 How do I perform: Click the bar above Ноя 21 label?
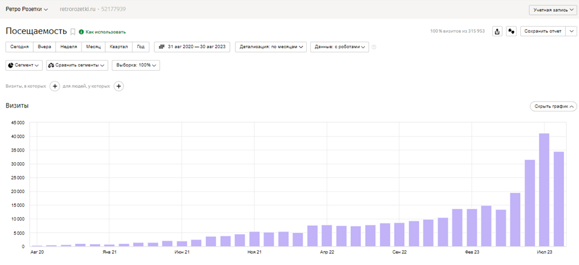click(x=254, y=239)
